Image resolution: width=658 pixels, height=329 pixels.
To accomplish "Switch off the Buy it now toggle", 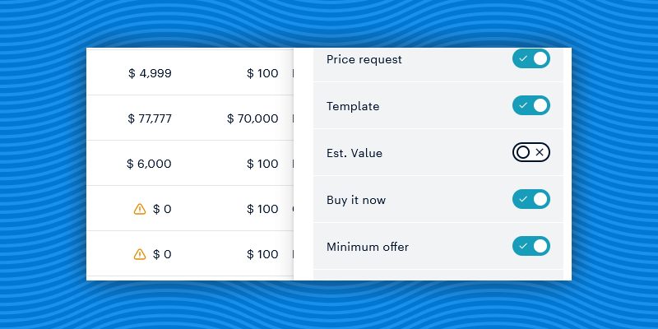I will click(531, 199).
